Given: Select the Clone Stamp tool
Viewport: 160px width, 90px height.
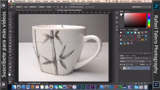Looking at the screenshot, I should tap(10, 37).
